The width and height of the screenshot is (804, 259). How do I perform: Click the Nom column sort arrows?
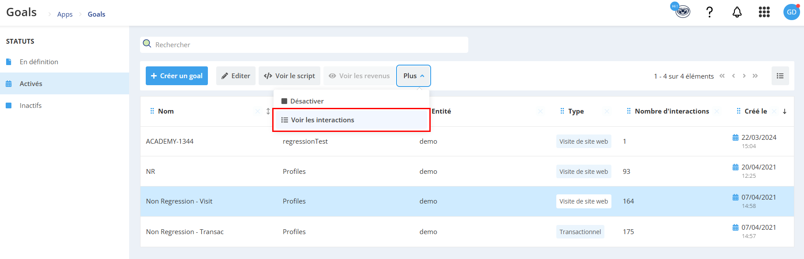click(x=268, y=111)
